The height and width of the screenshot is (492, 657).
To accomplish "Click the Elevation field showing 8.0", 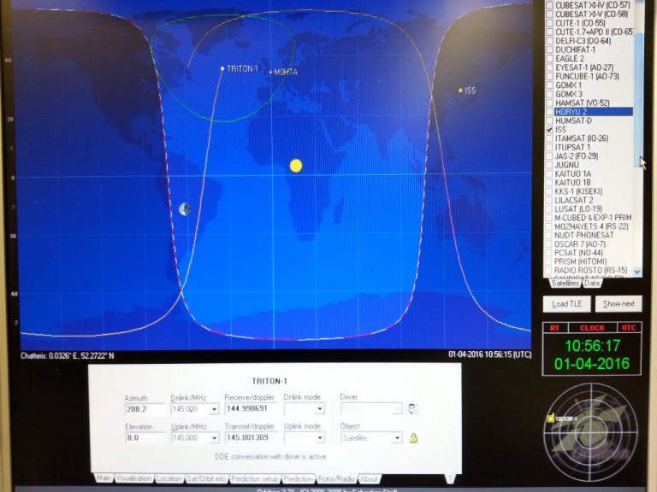I will [145, 438].
